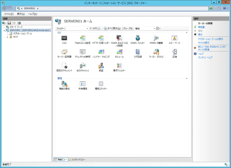
Task: Click status bar icon at bottom right
Action: tap(226, 164)
